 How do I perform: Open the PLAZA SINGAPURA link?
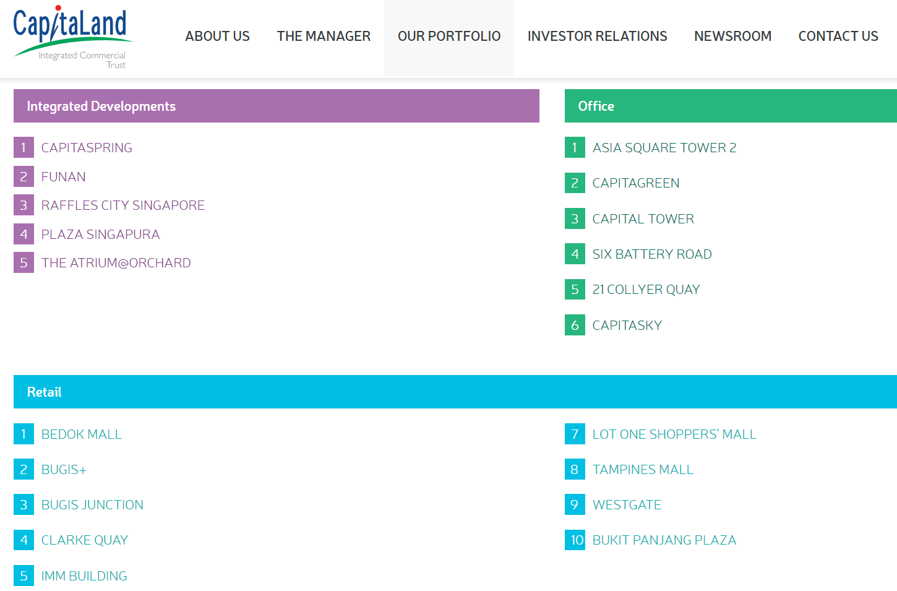point(101,235)
